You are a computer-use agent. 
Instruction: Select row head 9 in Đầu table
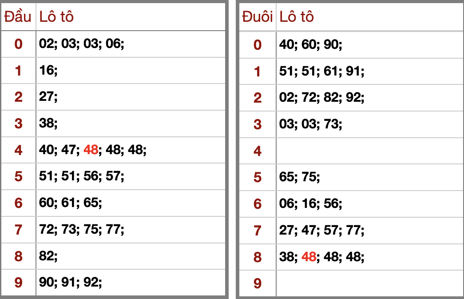click(18, 282)
